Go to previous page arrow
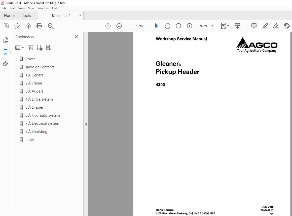The image size is (292, 216). [x=108, y=26]
